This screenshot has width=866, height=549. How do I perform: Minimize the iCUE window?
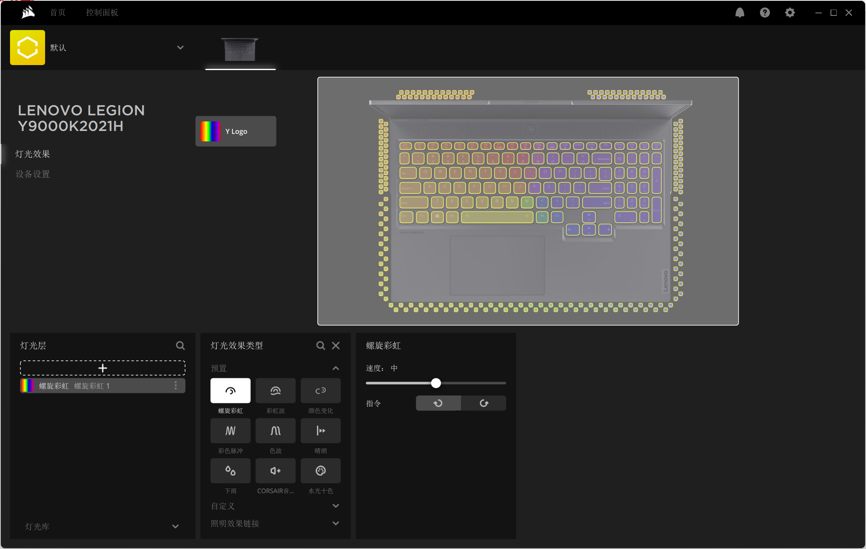click(x=818, y=13)
